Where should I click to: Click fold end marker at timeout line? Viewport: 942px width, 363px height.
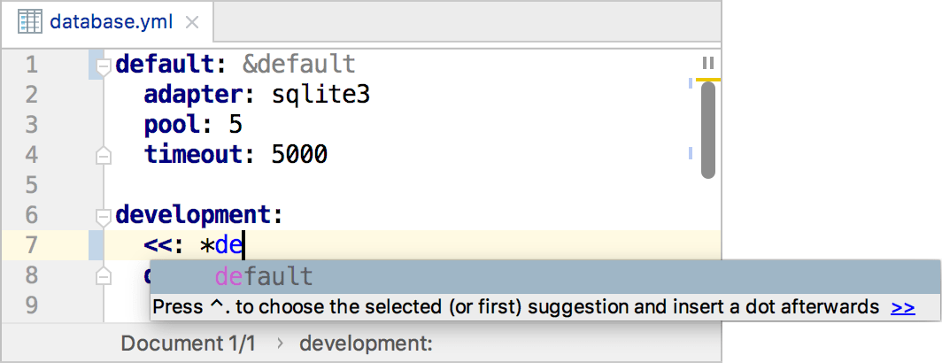pyautogui.click(x=103, y=156)
